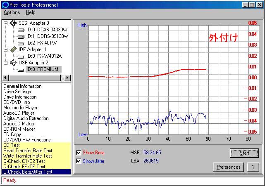Open AudioCD Maker function
Viewport: 265px width, 186px height.
[x=19, y=124]
